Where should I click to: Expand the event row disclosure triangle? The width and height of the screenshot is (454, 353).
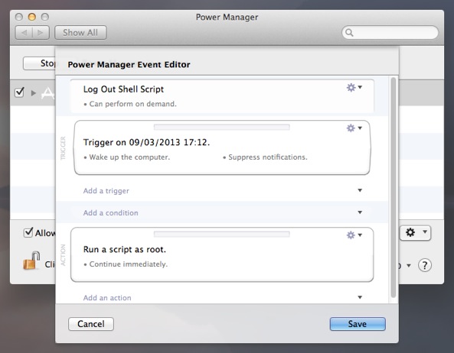(x=34, y=93)
